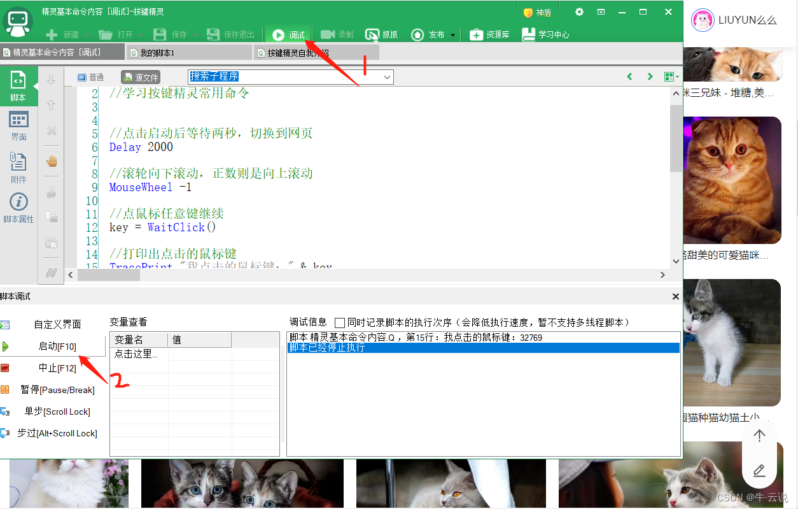The height and width of the screenshot is (509, 798).
Task: Switch to the 我的脚本1 tab
Action: click(189, 53)
